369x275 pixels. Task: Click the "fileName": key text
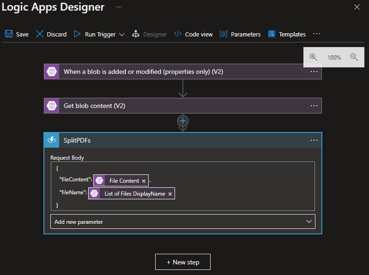73,192
